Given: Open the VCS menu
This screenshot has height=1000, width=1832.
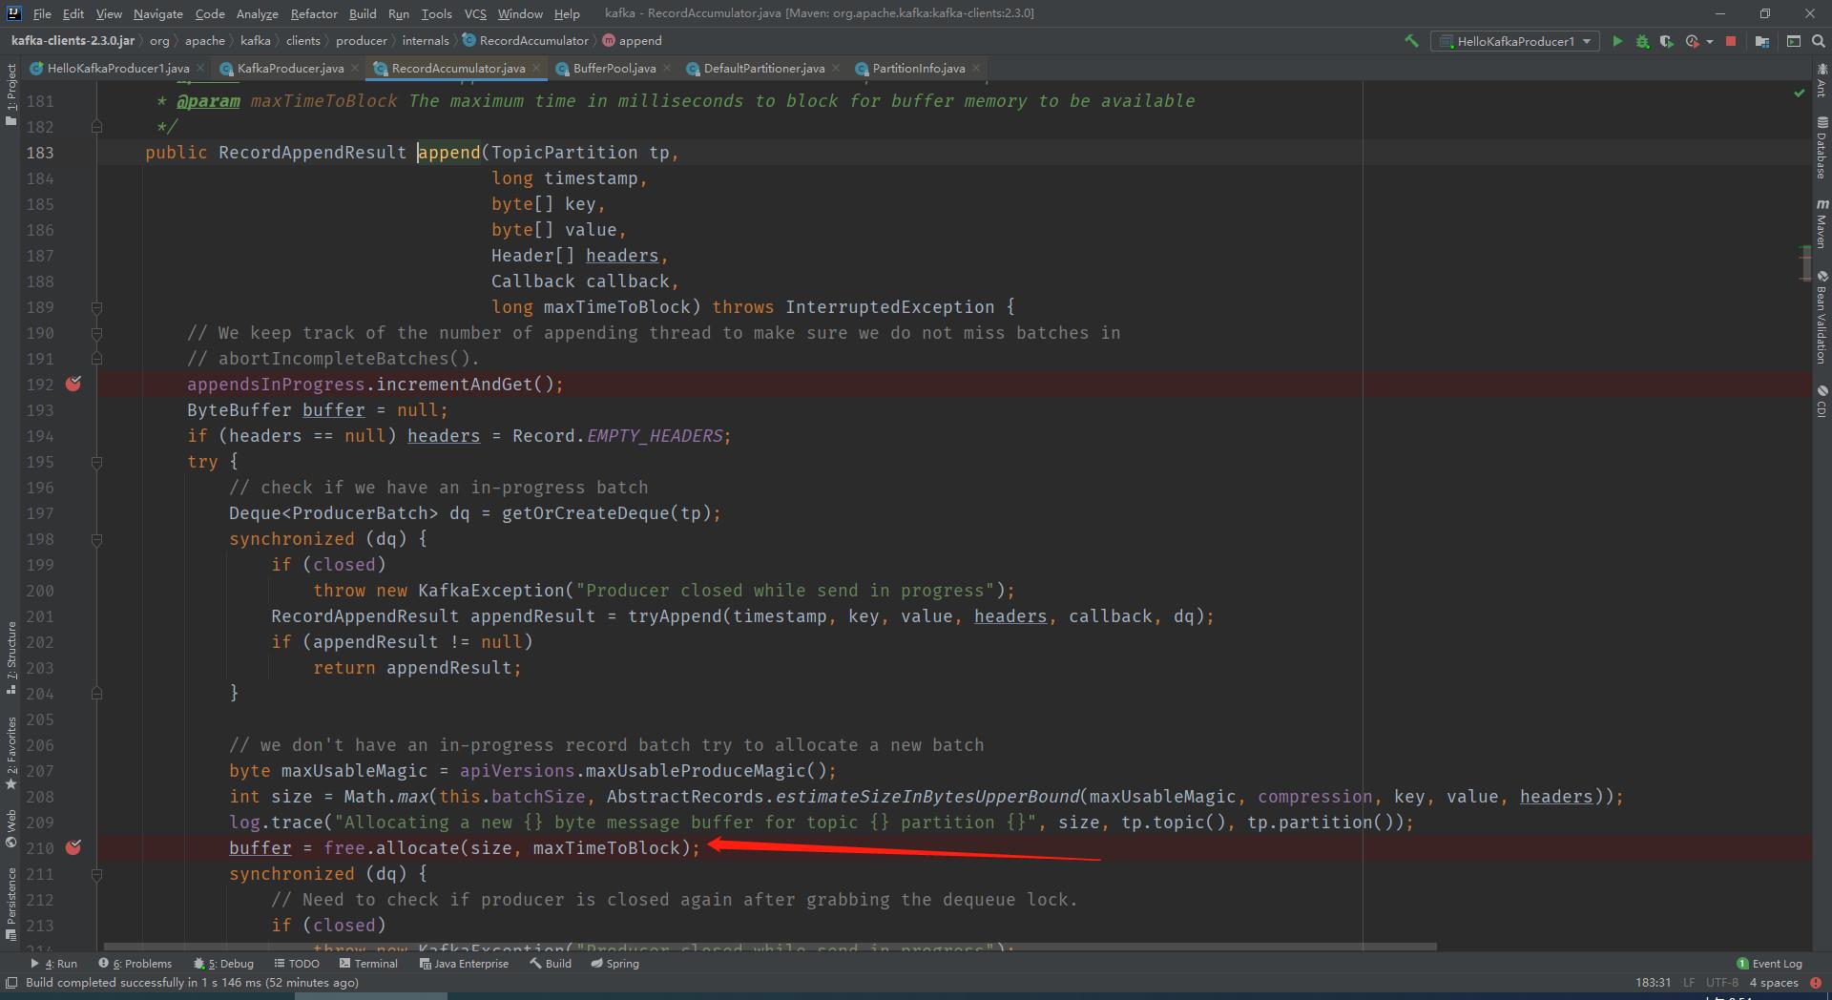Looking at the screenshot, I should coord(475,13).
